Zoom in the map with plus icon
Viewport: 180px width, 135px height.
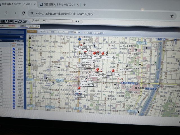tap(30, 38)
